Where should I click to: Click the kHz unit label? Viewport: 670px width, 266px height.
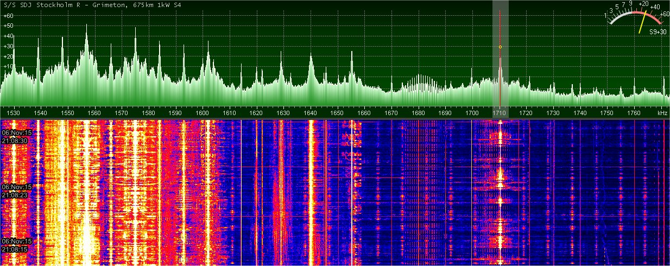click(662, 113)
